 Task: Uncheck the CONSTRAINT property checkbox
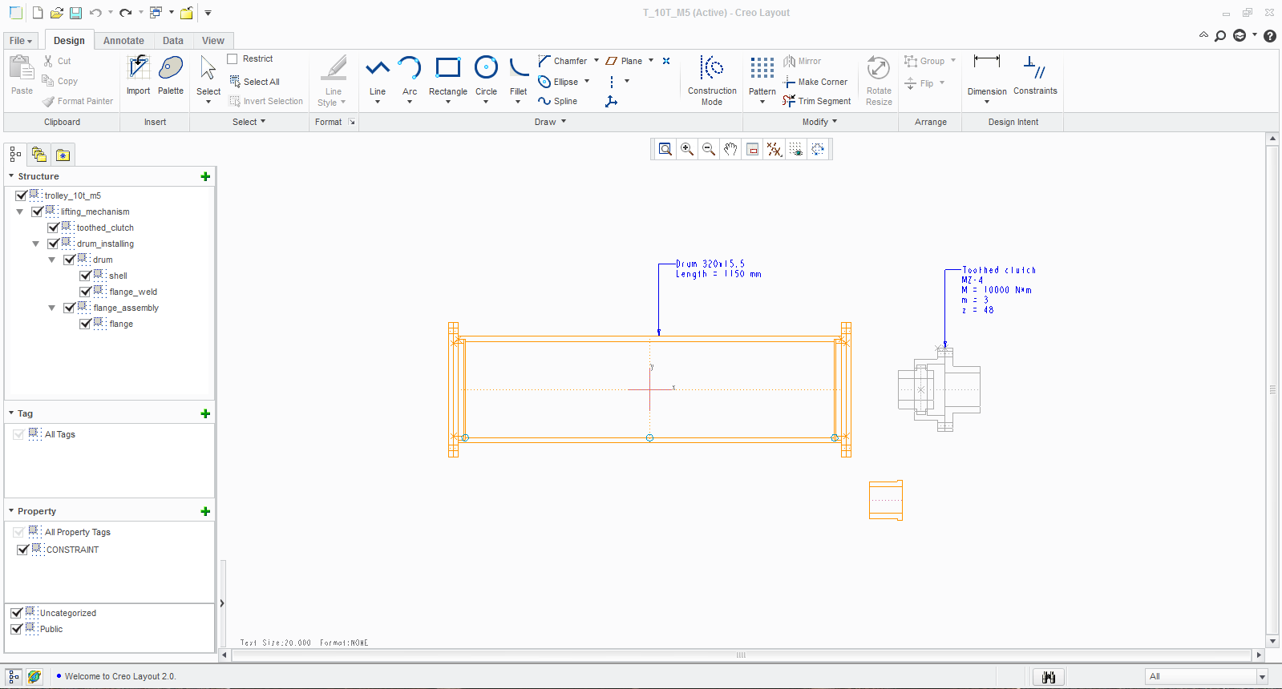tap(23, 550)
